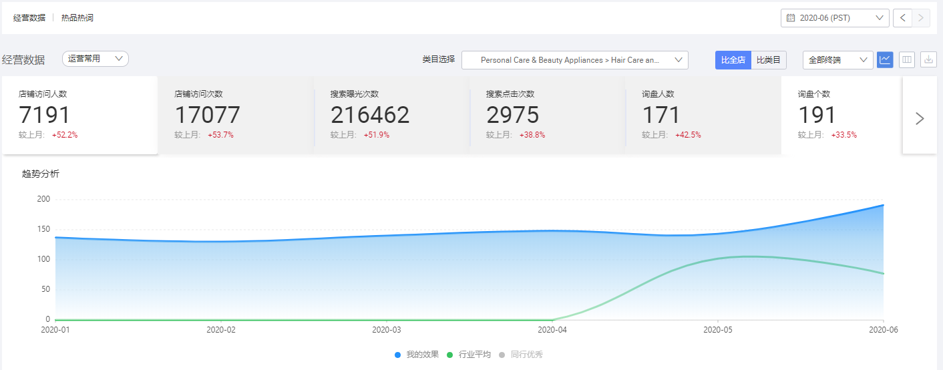The image size is (943, 370).
Task: Click the 2020-04 label on chart axis
Action: pyautogui.click(x=553, y=329)
